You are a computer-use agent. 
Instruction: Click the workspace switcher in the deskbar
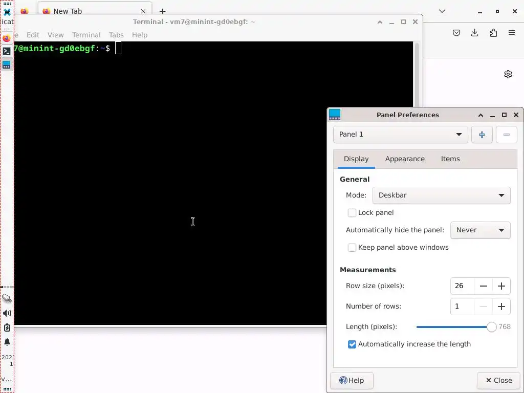[7, 287]
